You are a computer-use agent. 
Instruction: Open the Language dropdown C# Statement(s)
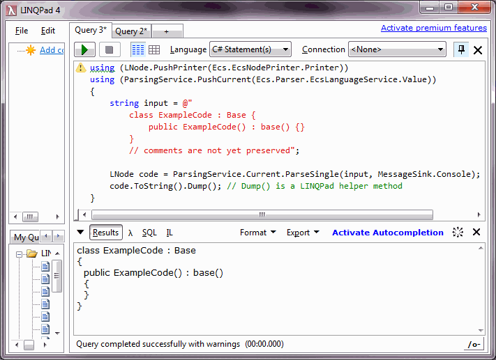coord(250,49)
